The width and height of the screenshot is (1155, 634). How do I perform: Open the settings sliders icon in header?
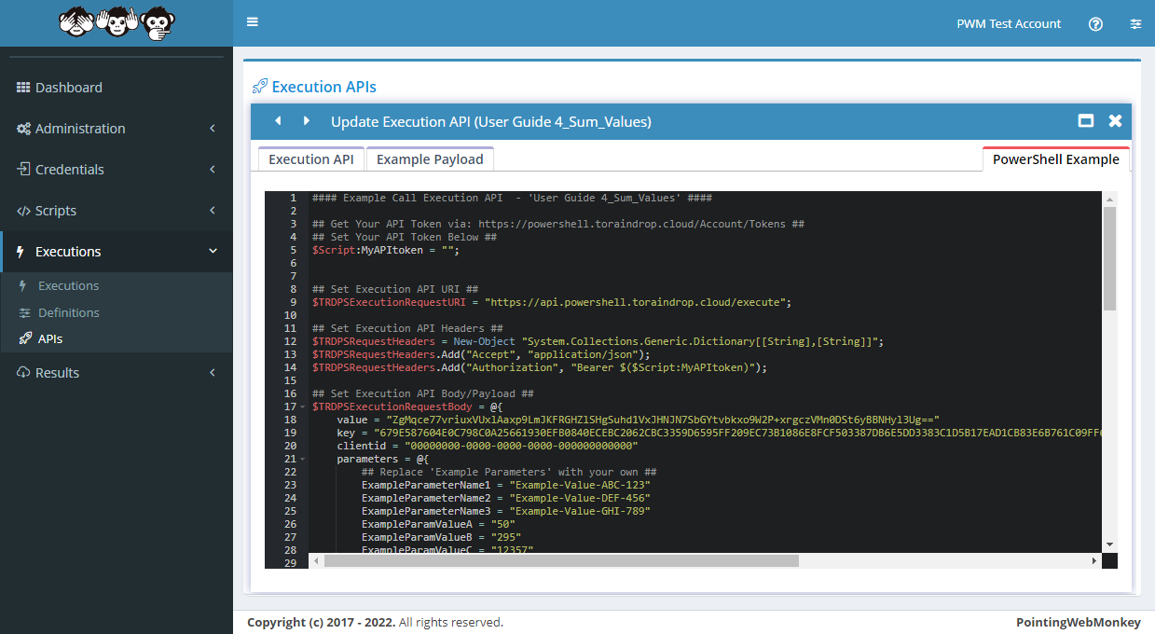tap(1134, 24)
